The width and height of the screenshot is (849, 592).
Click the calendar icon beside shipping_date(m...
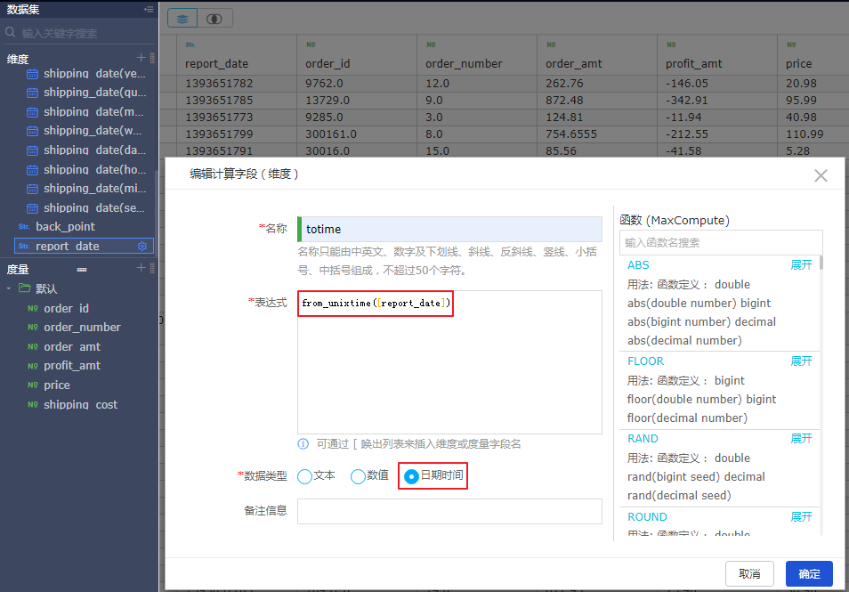pos(33,112)
